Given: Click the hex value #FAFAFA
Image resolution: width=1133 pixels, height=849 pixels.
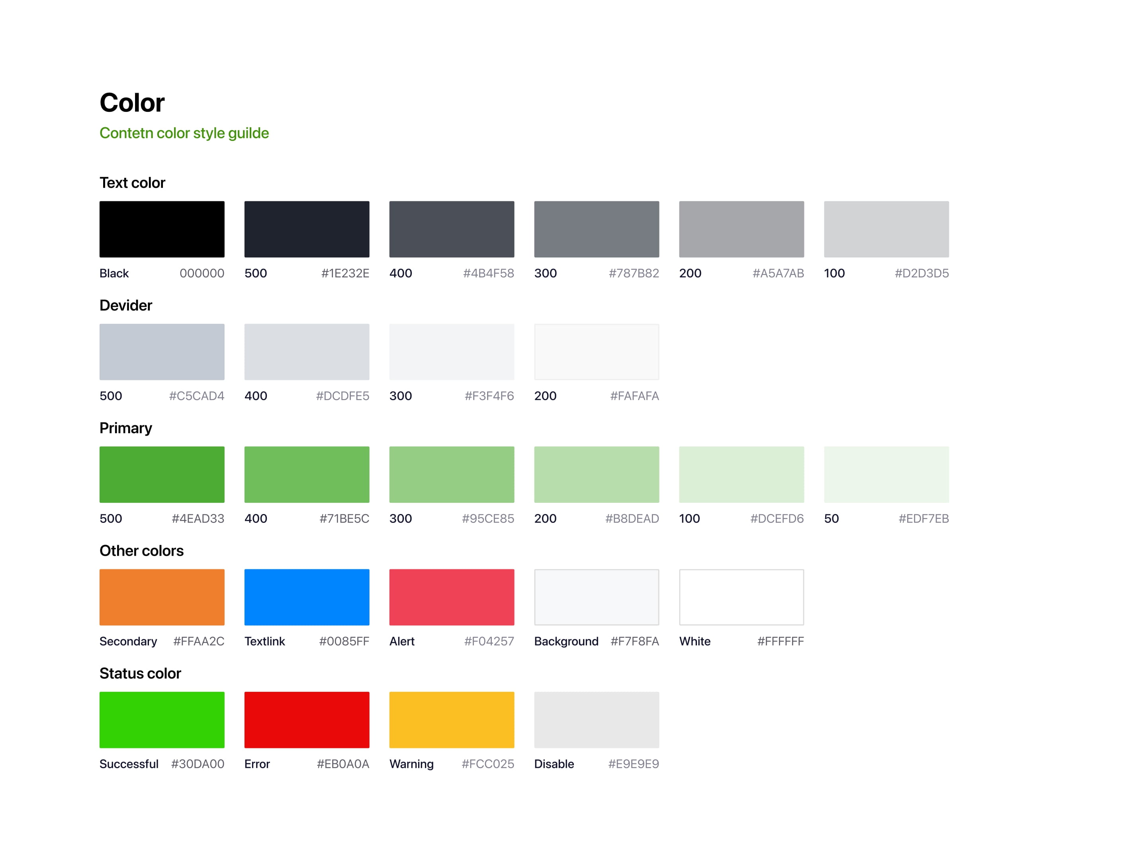Looking at the screenshot, I should (635, 396).
